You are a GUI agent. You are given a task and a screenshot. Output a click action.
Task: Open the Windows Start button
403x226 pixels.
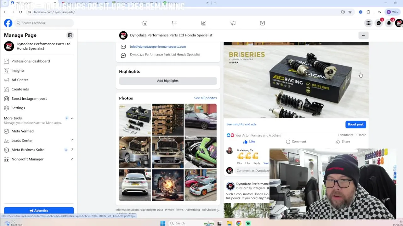(x=163, y=223)
